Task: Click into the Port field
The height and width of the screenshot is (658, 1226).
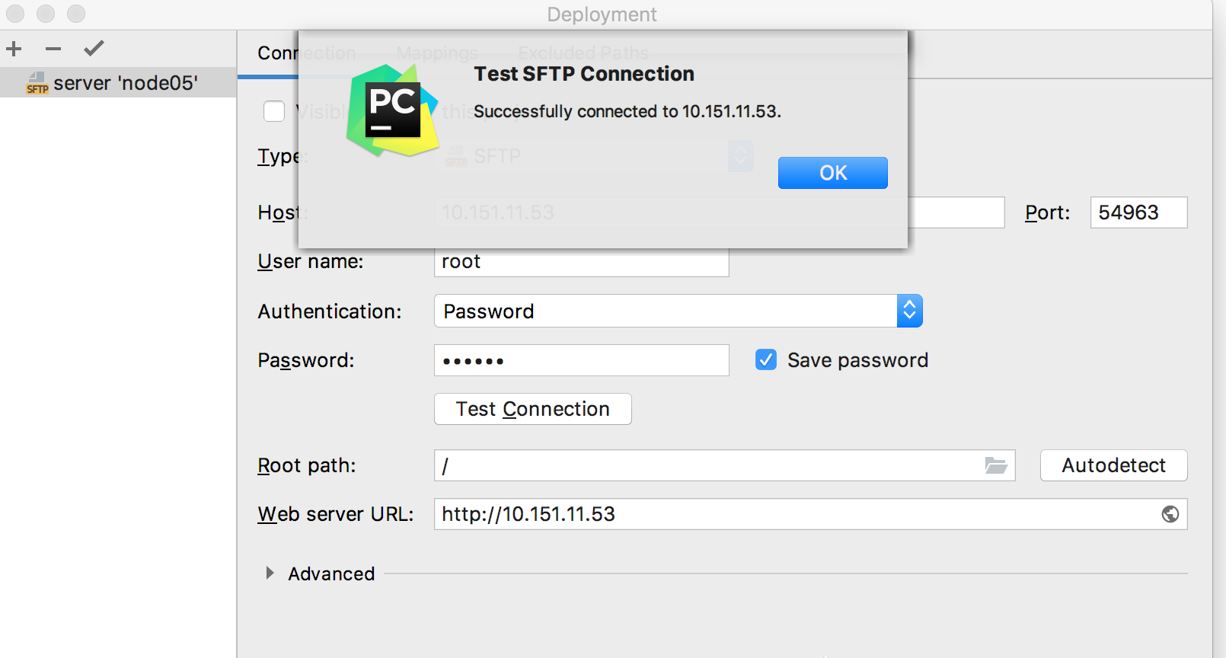Action: (x=1138, y=212)
